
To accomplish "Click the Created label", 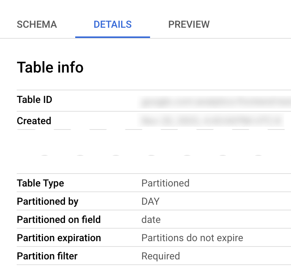I will (x=34, y=121).
